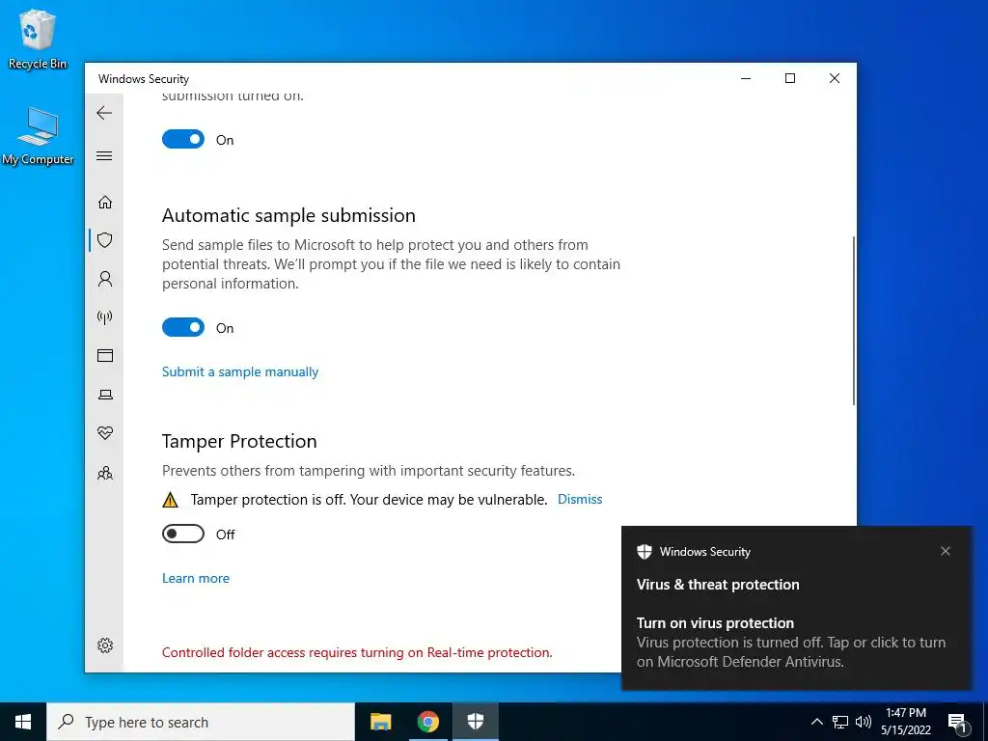Open Firewall & network protection icon
Image resolution: width=988 pixels, height=741 pixels.
point(105,317)
